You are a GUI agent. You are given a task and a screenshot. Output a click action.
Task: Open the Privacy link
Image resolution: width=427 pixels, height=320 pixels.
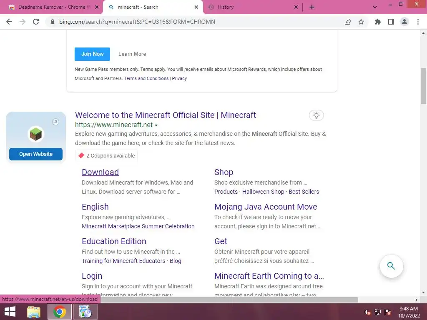pos(179,78)
